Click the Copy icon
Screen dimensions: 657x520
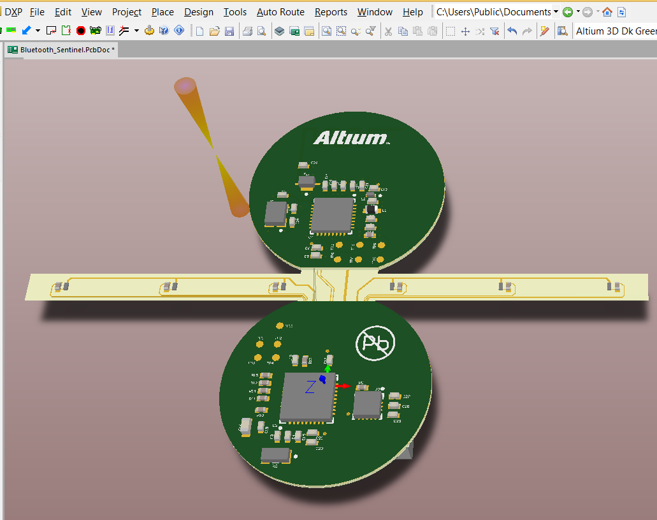click(403, 31)
